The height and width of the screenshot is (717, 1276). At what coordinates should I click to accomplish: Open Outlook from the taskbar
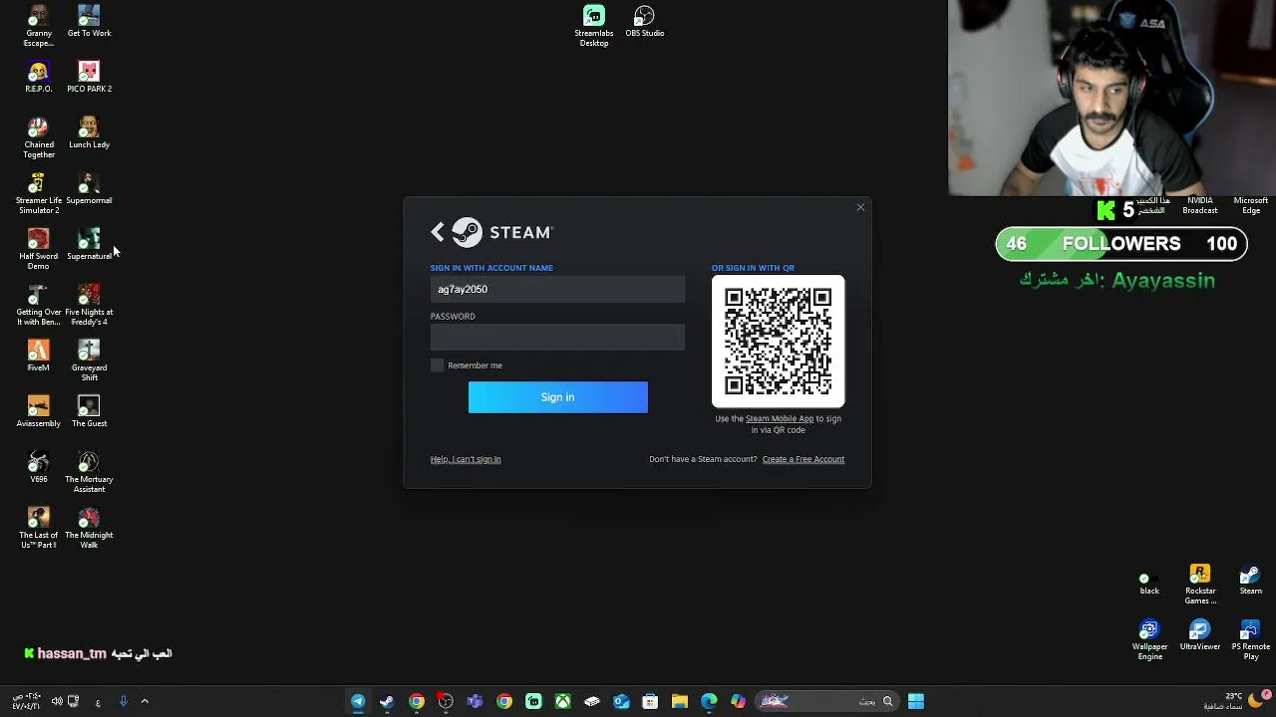pyautogui.click(x=621, y=702)
